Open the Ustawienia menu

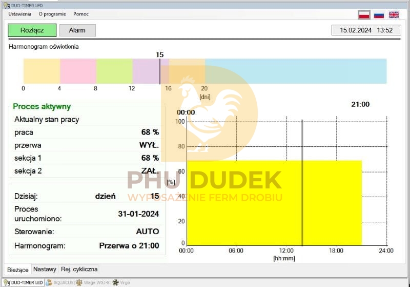click(x=19, y=14)
